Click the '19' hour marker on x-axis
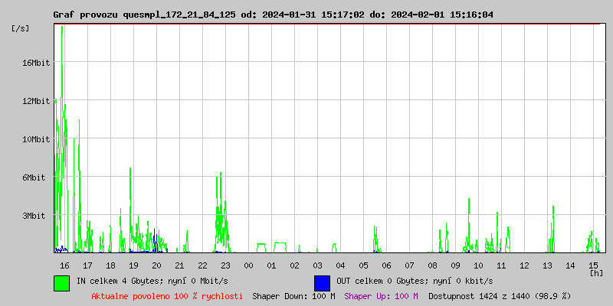The width and height of the screenshot is (613, 306). coord(133,265)
